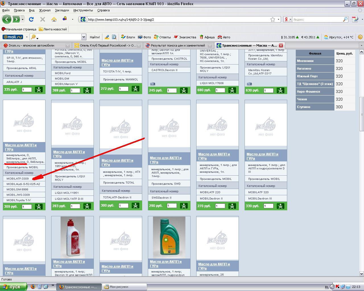This screenshot has height=291, width=364.
Task: Open the Ответы toolbar item
Action: tap(162, 37)
